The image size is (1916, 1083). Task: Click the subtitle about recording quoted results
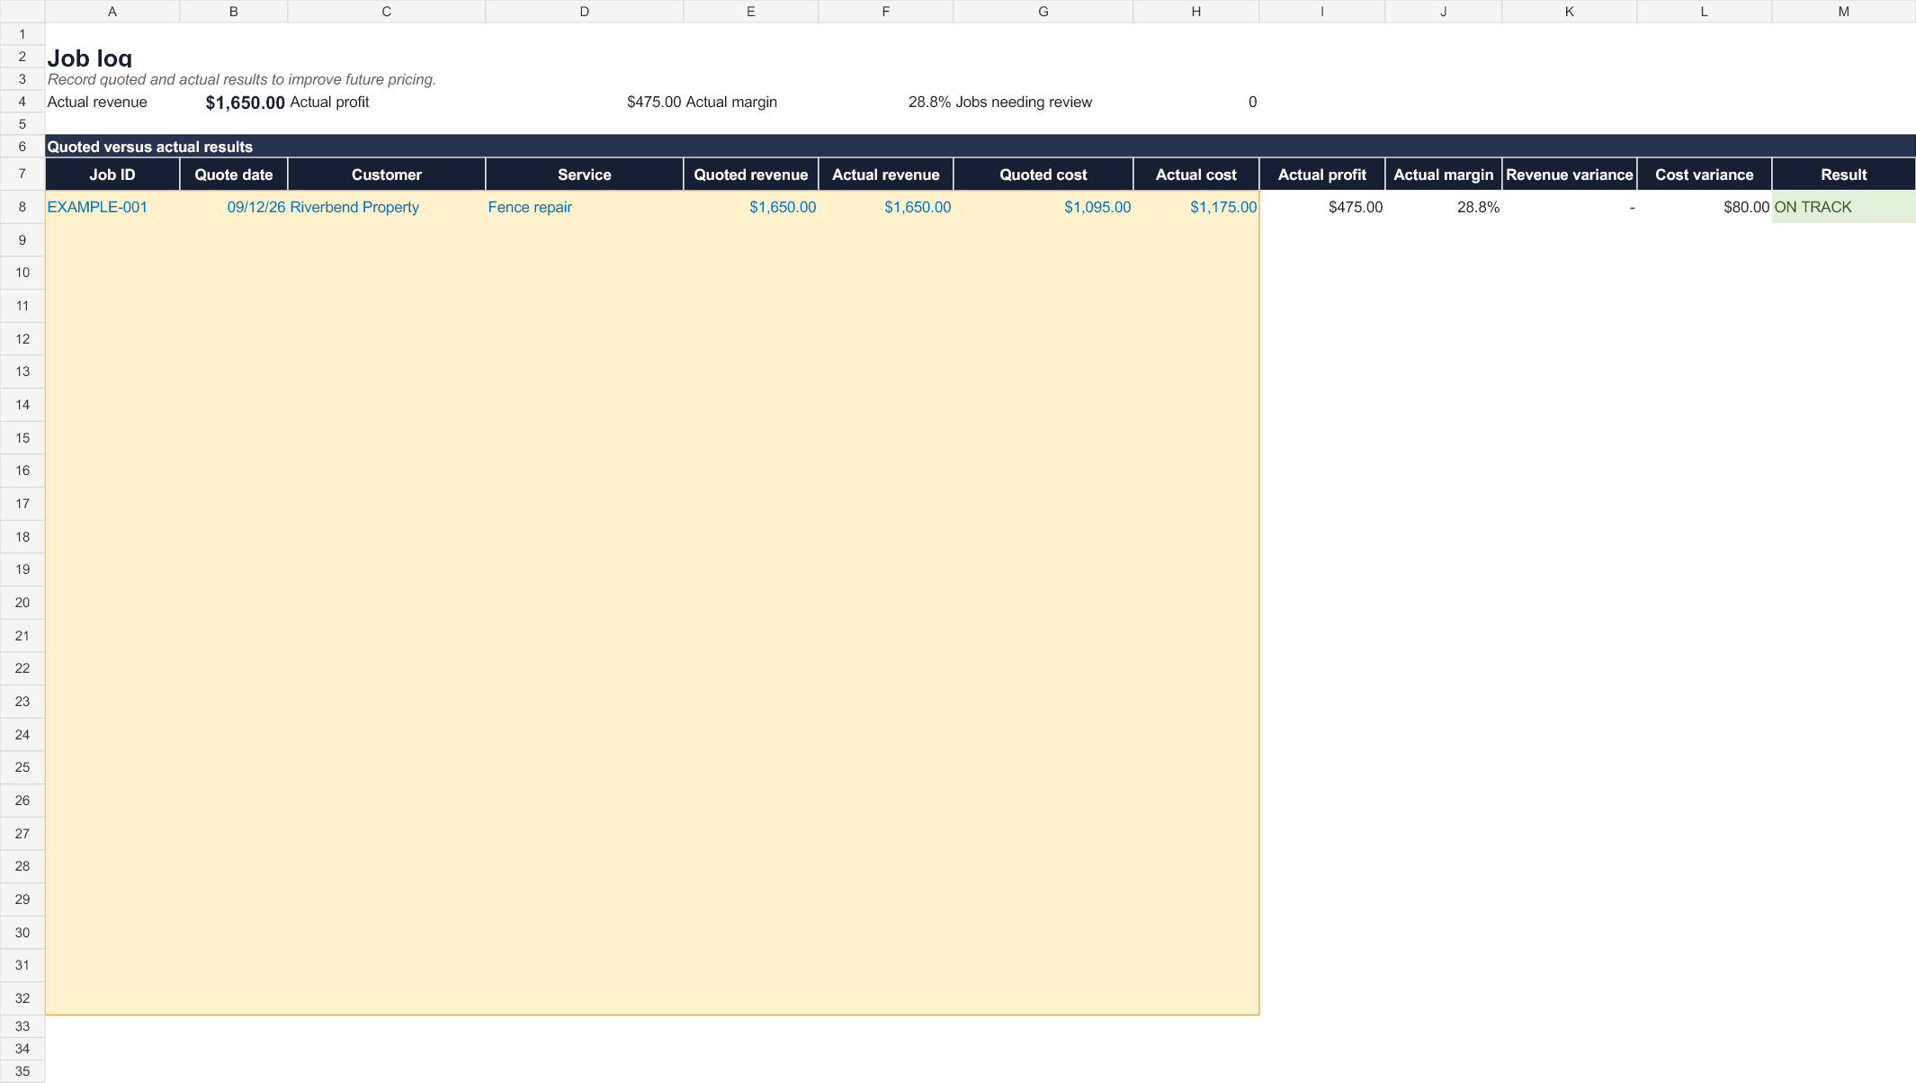(241, 79)
